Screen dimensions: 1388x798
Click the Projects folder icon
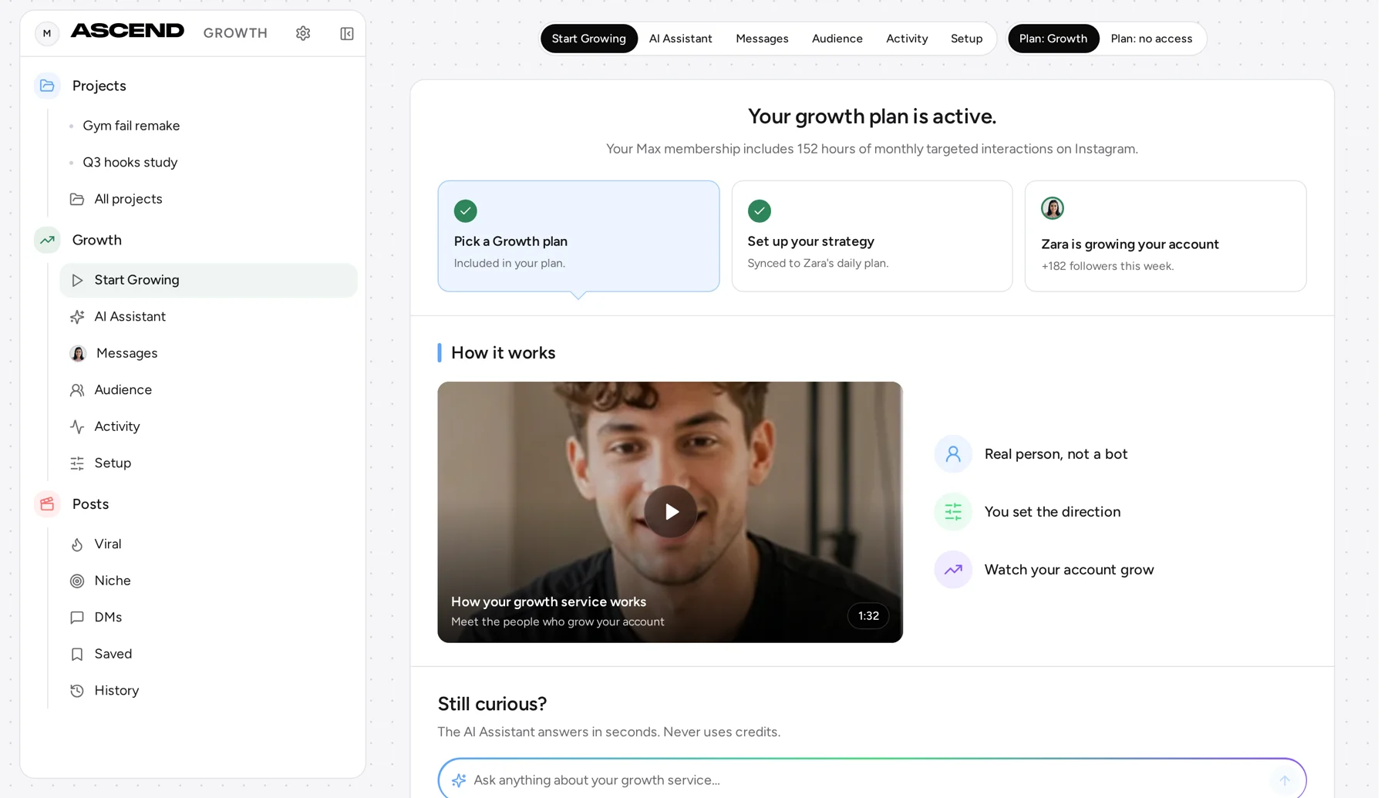[x=47, y=86]
